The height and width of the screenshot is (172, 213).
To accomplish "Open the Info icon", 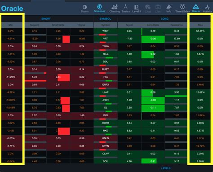I will click(x=169, y=9).
